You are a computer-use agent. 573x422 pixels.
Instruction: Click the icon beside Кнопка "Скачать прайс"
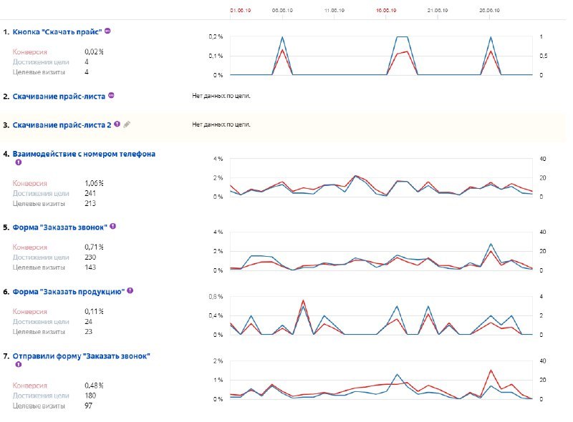(107, 31)
